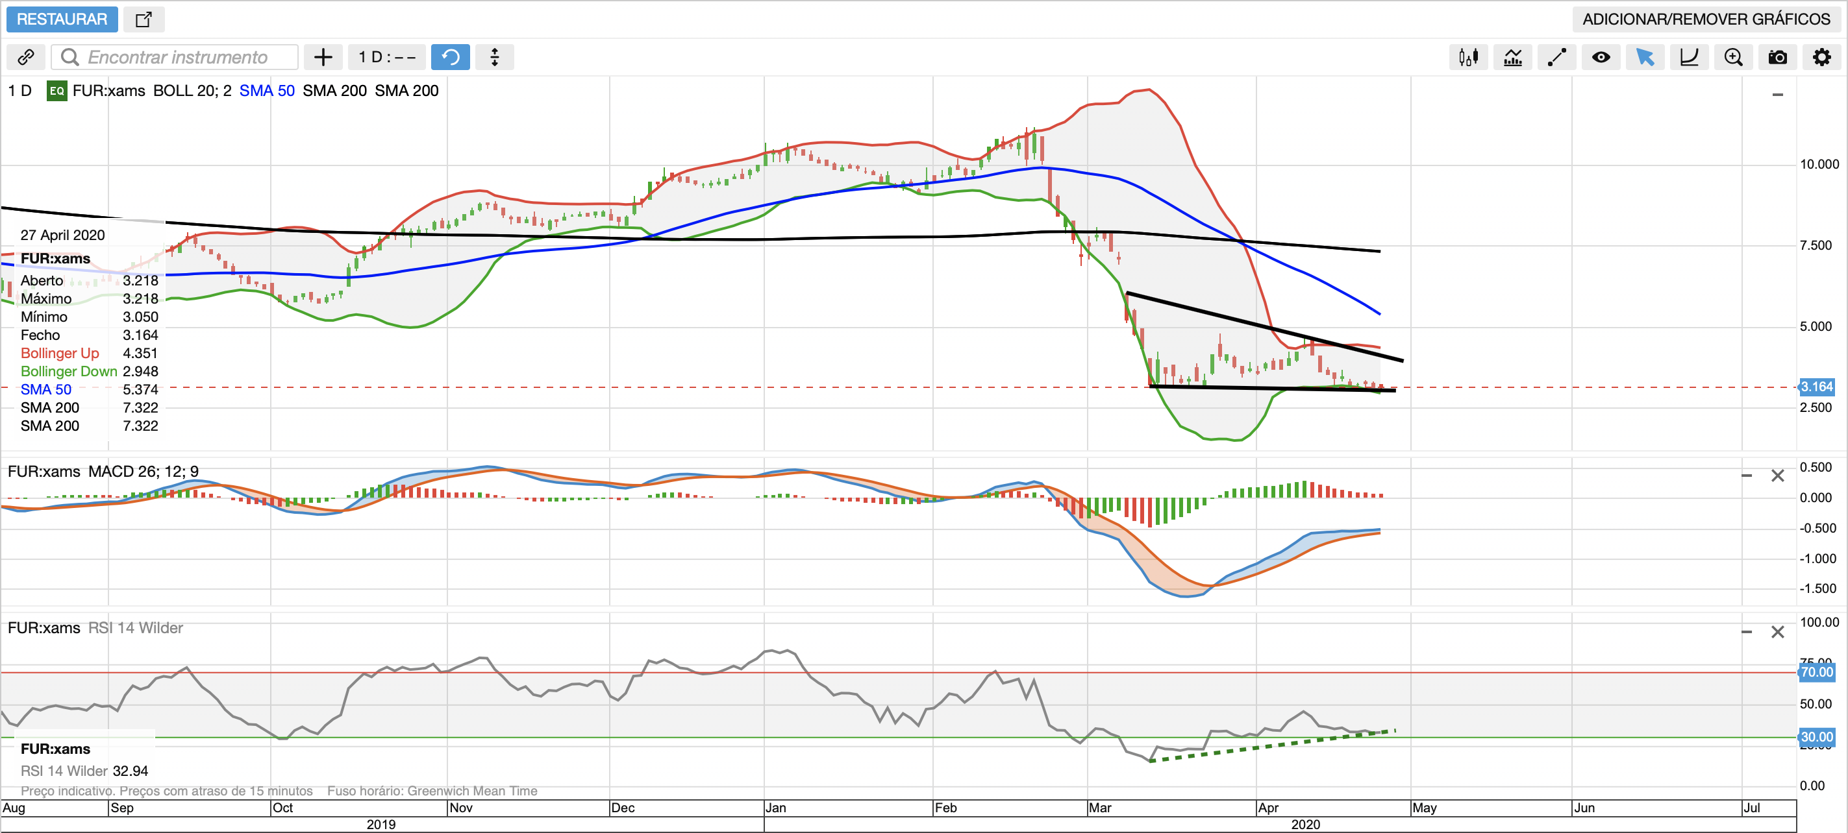Toggle the vertical expand arrows button
Image resolution: width=1848 pixels, height=833 pixels.
click(x=494, y=57)
